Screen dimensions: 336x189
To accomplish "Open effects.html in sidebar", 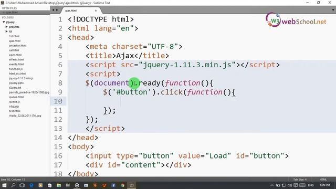I will [x=16, y=59].
